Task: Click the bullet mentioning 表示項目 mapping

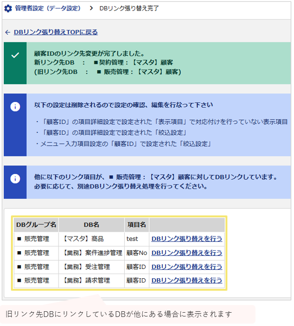Action: (x=162, y=122)
